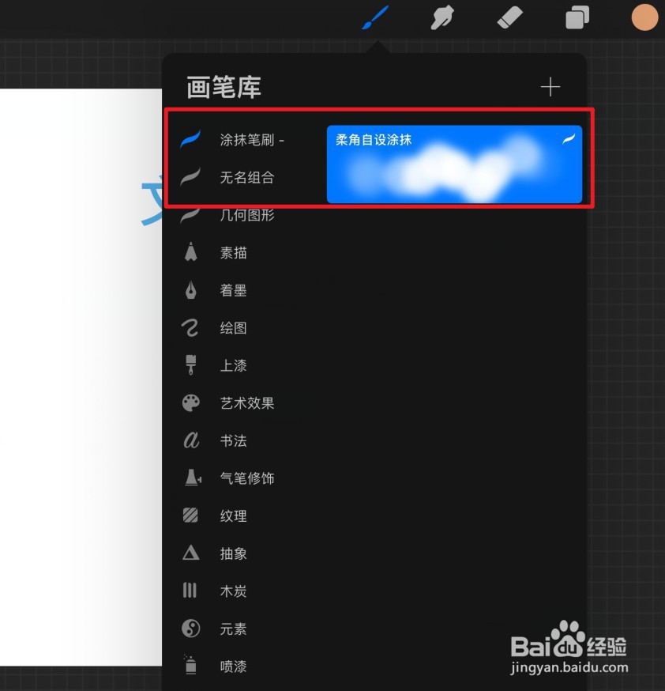Screen dimensions: 665x691
Task: Click the 元素 elements icon
Action: [190, 629]
